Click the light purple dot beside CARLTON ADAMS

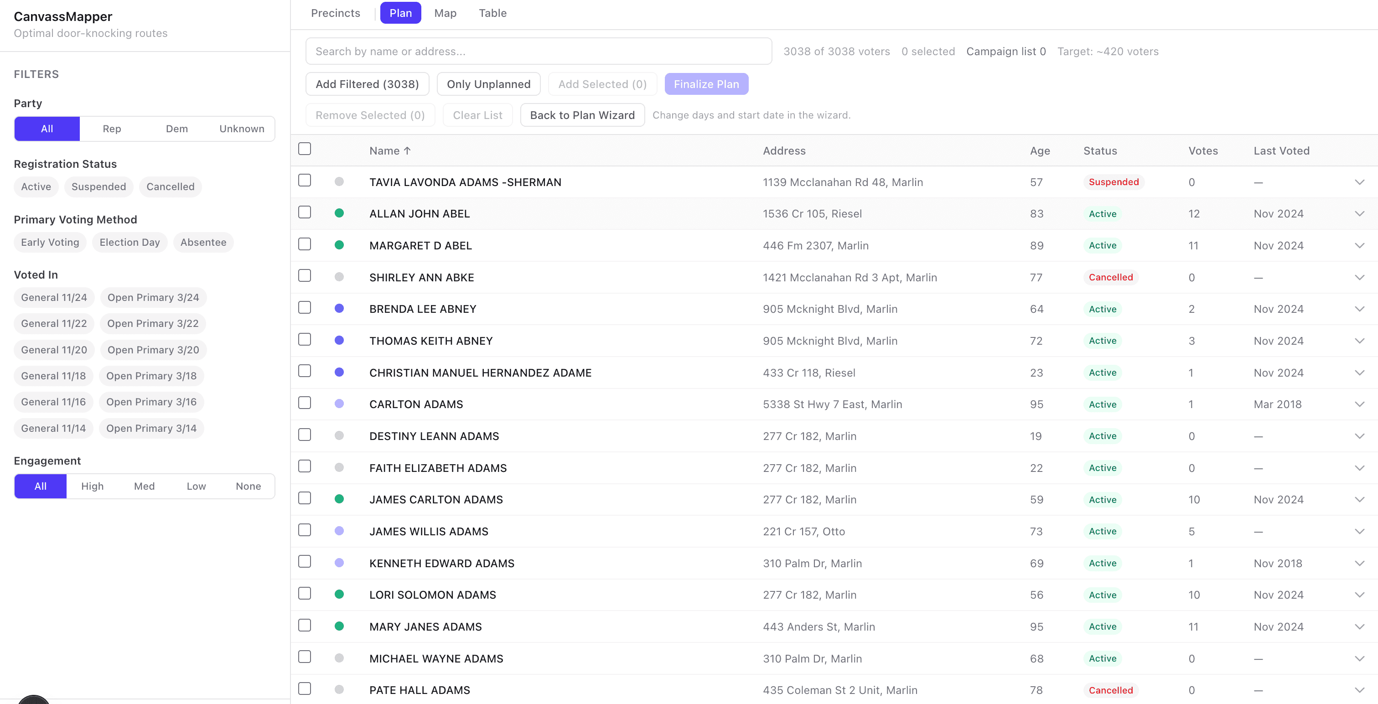339,404
